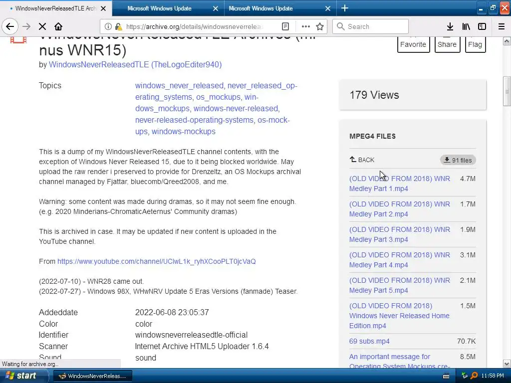511x383 pixels.
Task: Restore the browser window size
Action: 493,8
